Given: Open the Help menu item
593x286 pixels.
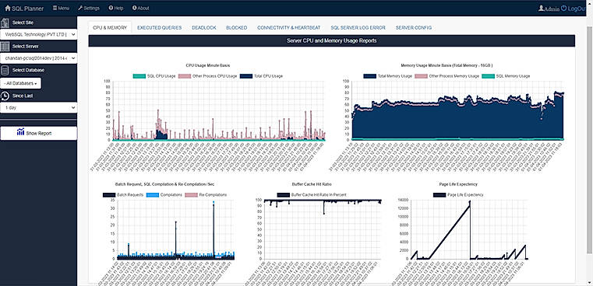Looking at the screenshot, I should tap(116, 8).
